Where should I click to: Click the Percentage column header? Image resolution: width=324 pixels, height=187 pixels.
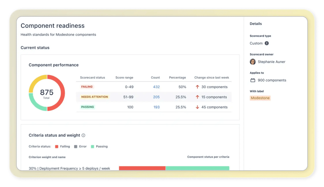click(177, 78)
